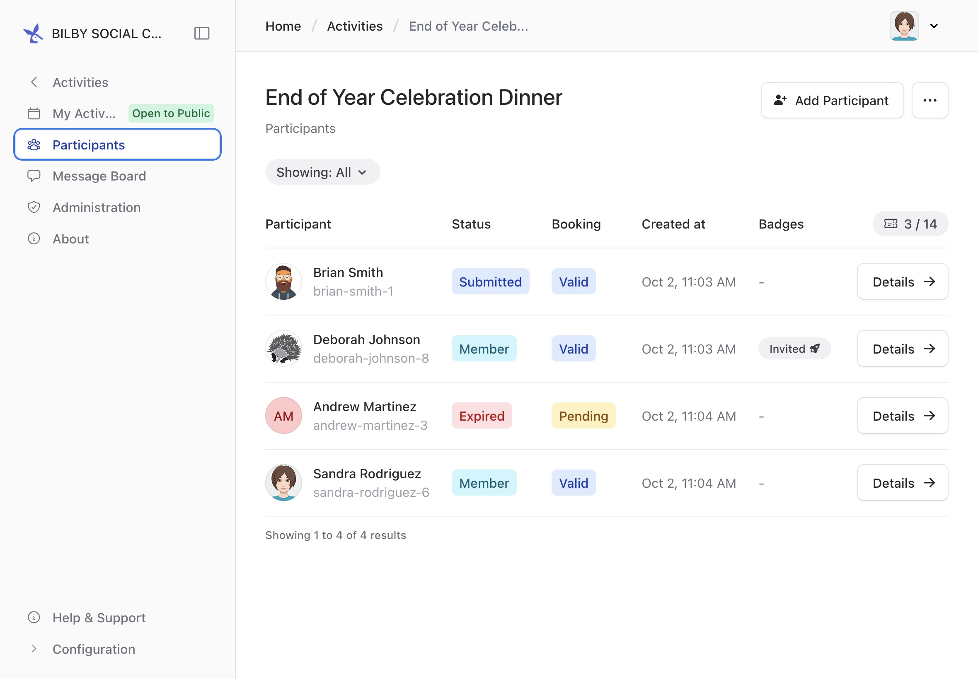This screenshot has width=978, height=679.
Task: Click the End of Year Celeb... breadcrumb
Action: click(468, 26)
